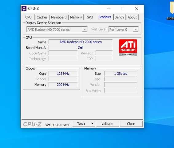Click the 'Code Name' label

coord(38,53)
